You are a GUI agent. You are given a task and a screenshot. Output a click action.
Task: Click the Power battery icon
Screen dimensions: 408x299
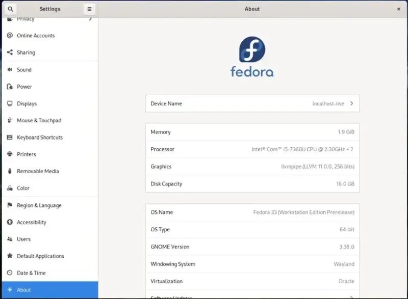[x=10, y=87]
